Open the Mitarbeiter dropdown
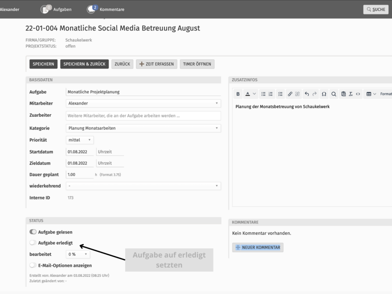The width and height of the screenshot is (392, 294). click(x=143, y=103)
